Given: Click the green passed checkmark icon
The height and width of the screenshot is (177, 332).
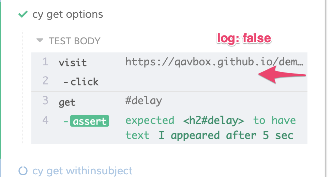Looking at the screenshot, I should 23,15.
